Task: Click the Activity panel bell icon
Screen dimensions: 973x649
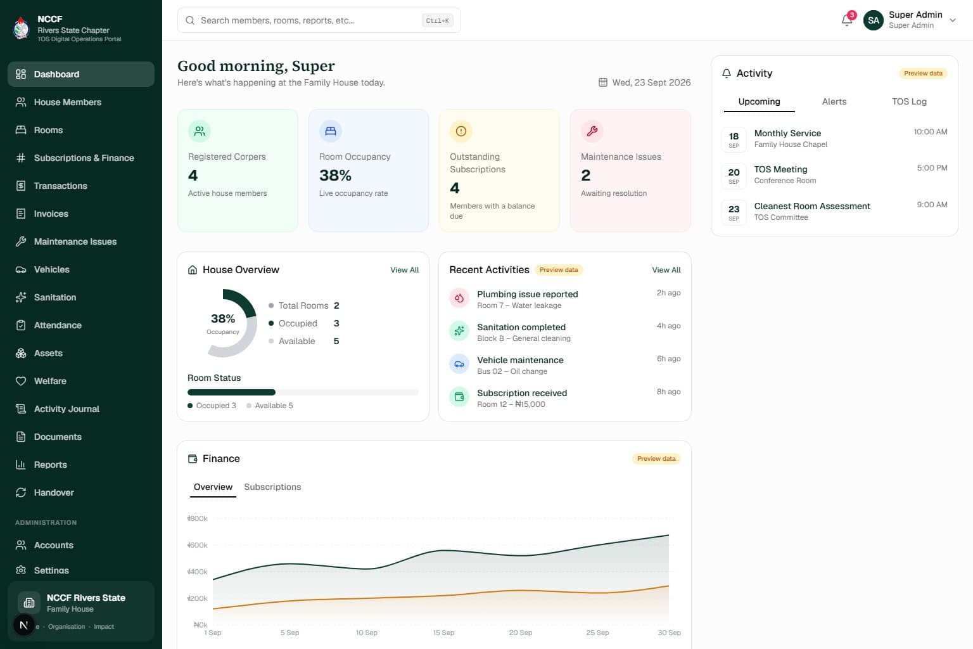Action: 727,74
